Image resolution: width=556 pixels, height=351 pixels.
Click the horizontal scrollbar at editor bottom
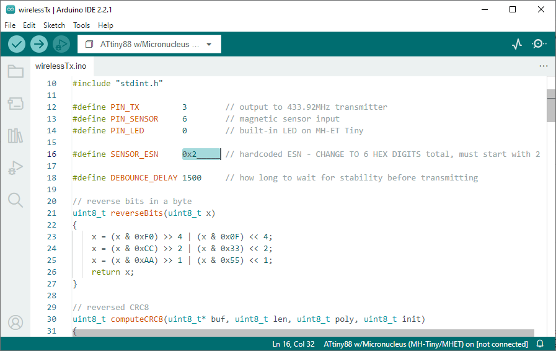pyautogui.click(x=303, y=332)
